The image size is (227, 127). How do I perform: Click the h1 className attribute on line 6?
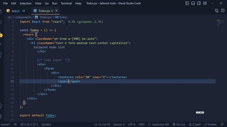point(83,43)
